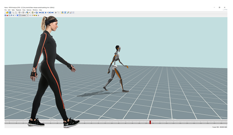This screenshot has height=135, width=233.
Task: Click the gray record circle button
Action: coord(56,12)
